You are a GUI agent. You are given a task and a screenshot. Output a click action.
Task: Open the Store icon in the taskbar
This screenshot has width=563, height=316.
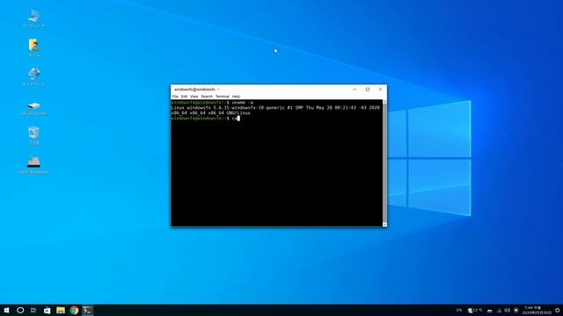click(x=47, y=310)
